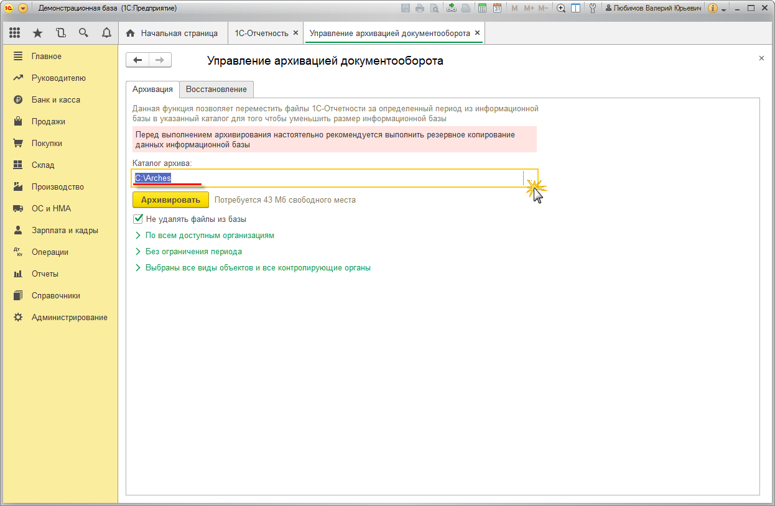Open the service tools wrench icon
Screen dimensions: 775x506
click(x=593, y=8)
